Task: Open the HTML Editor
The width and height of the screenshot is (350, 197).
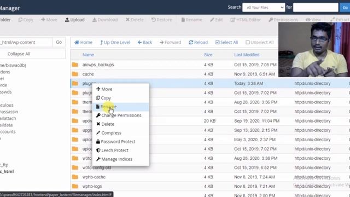Action: [x=246, y=20]
